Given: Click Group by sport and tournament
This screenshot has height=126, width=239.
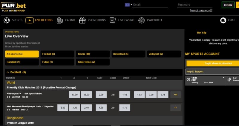Looking at the screenshot, I should pyautogui.click(x=22, y=43).
